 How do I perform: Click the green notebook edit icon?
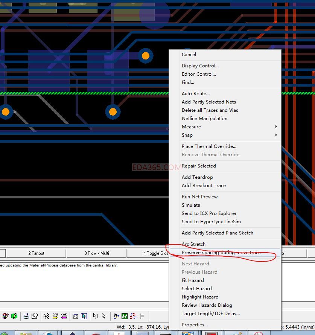14,316
